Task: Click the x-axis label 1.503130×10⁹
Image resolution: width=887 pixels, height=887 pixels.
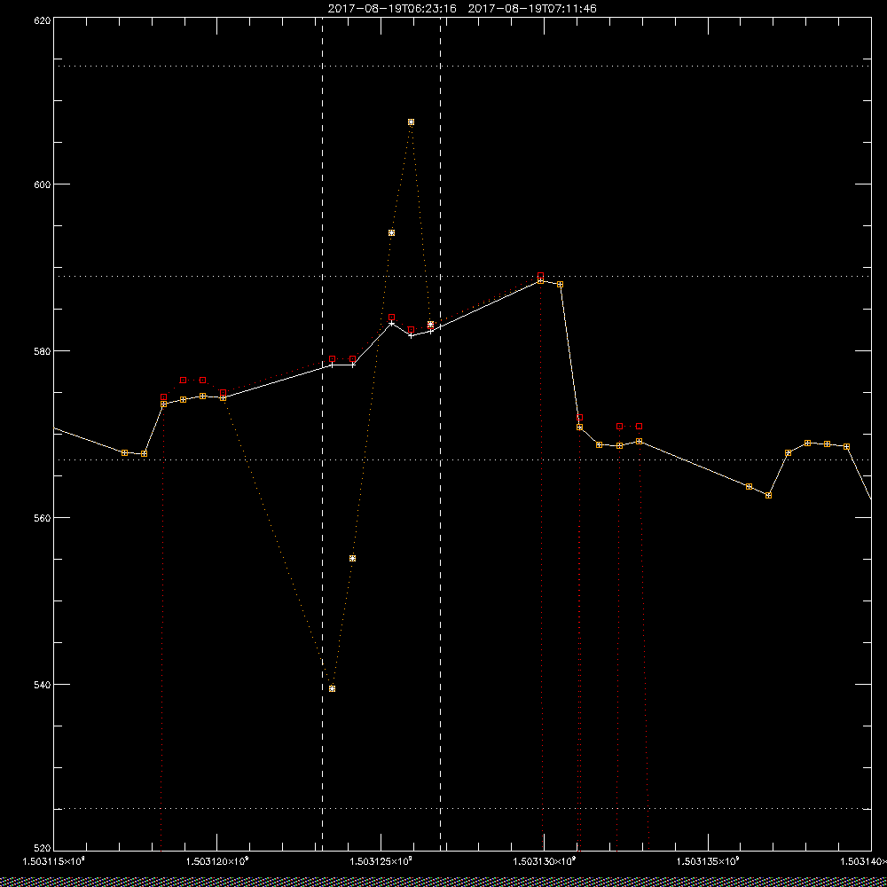Action: 545,861
